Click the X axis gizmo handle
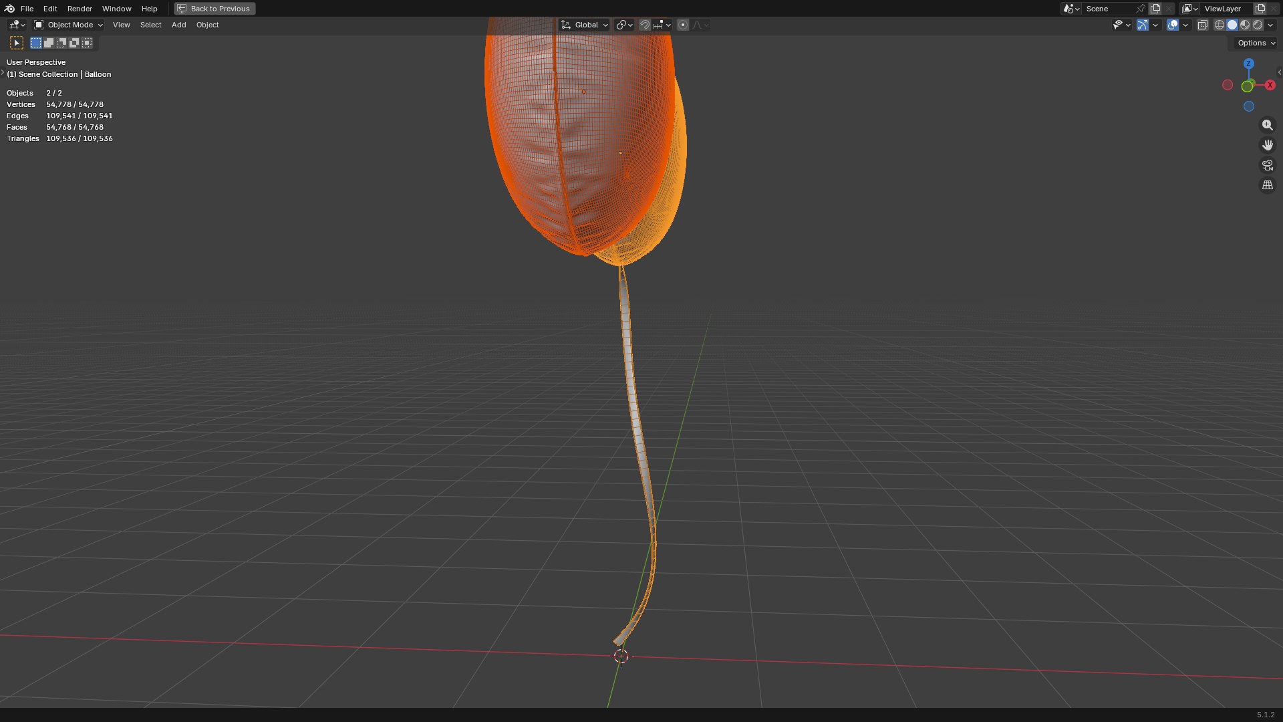The image size is (1283, 722). point(1270,85)
